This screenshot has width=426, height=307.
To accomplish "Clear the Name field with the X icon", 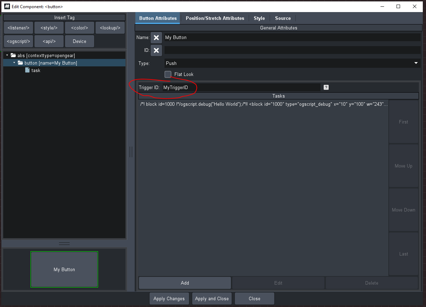I will coord(156,37).
